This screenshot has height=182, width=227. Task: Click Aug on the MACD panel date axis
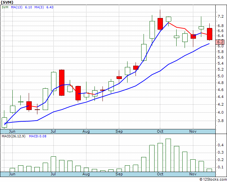click(86, 174)
